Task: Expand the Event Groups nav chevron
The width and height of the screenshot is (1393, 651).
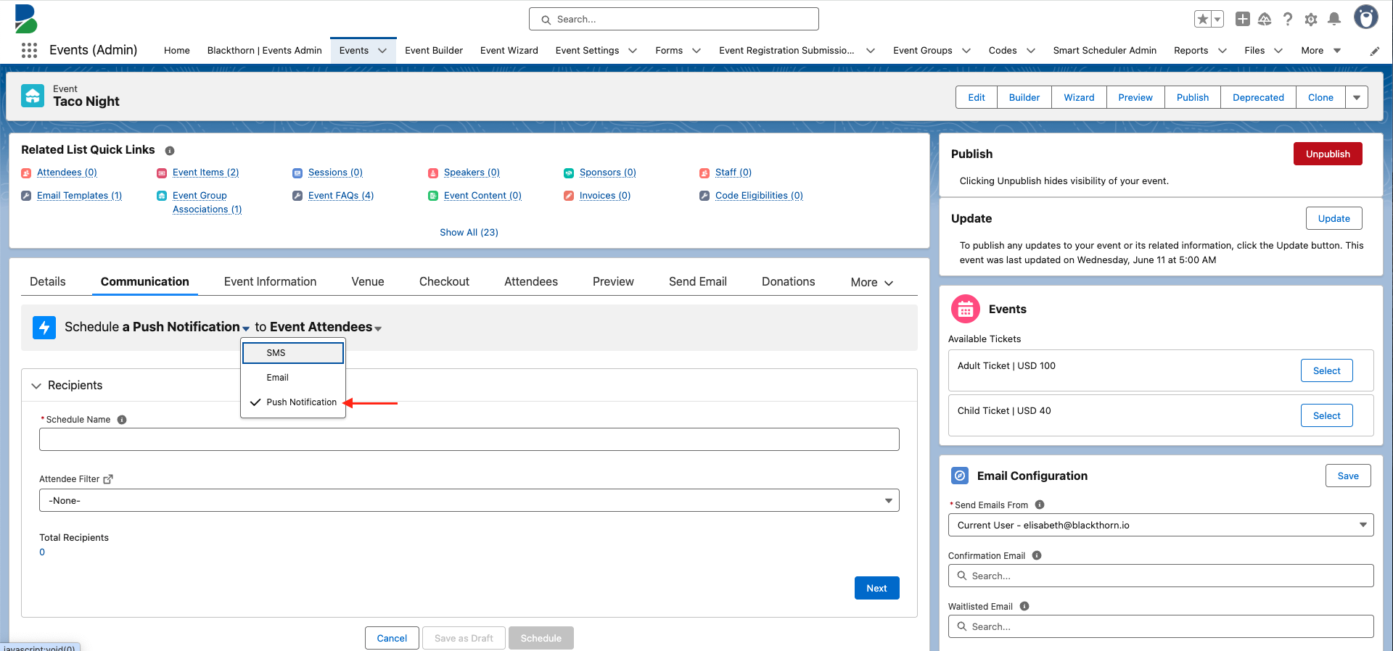Action: coord(966,51)
